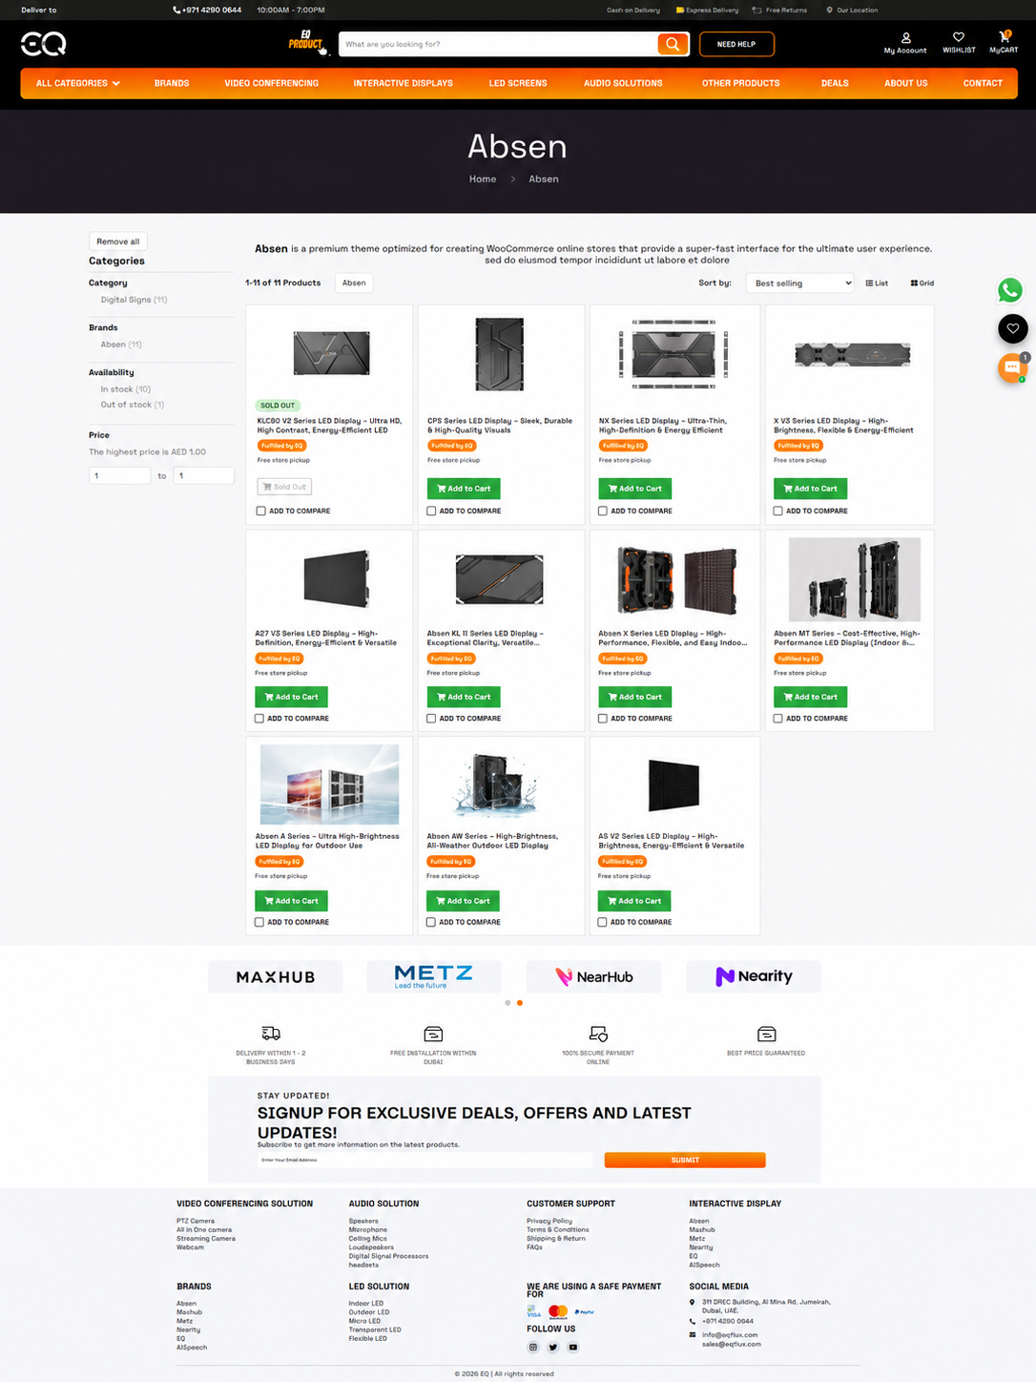This screenshot has height=1382, width=1036.
Task: Click the Express Delivery icon in top bar
Action: (680, 10)
